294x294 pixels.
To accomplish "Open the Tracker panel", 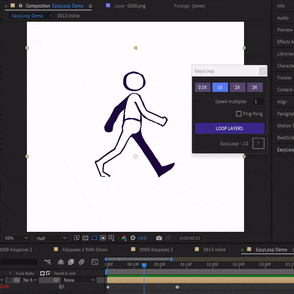I will pyautogui.click(x=284, y=78).
